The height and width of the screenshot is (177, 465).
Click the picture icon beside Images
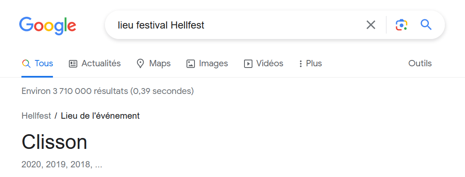click(190, 64)
